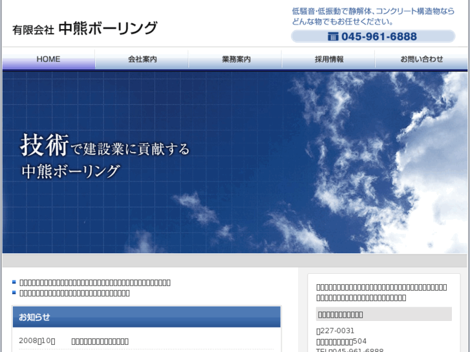Click the second blue bullet list item
The height and width of the screenshot is (352, 470).
[74, 293]
